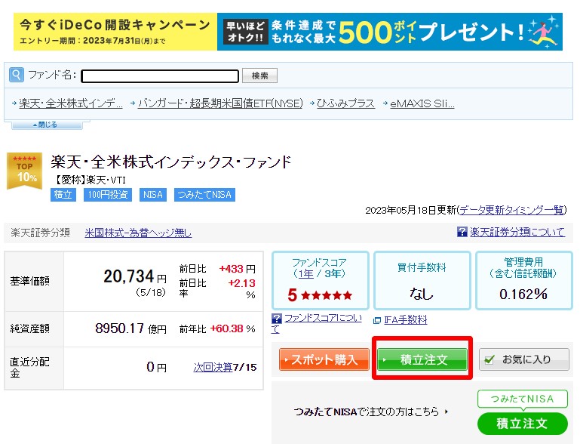Screen dimensions: 580x444
Task: Open 楽天・全米株式インデ… recent link
Action: [71, 103]
